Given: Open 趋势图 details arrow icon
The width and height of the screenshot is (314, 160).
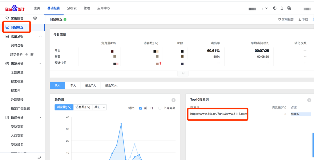Looking at the screenshot, I should [x=173, y=100].
